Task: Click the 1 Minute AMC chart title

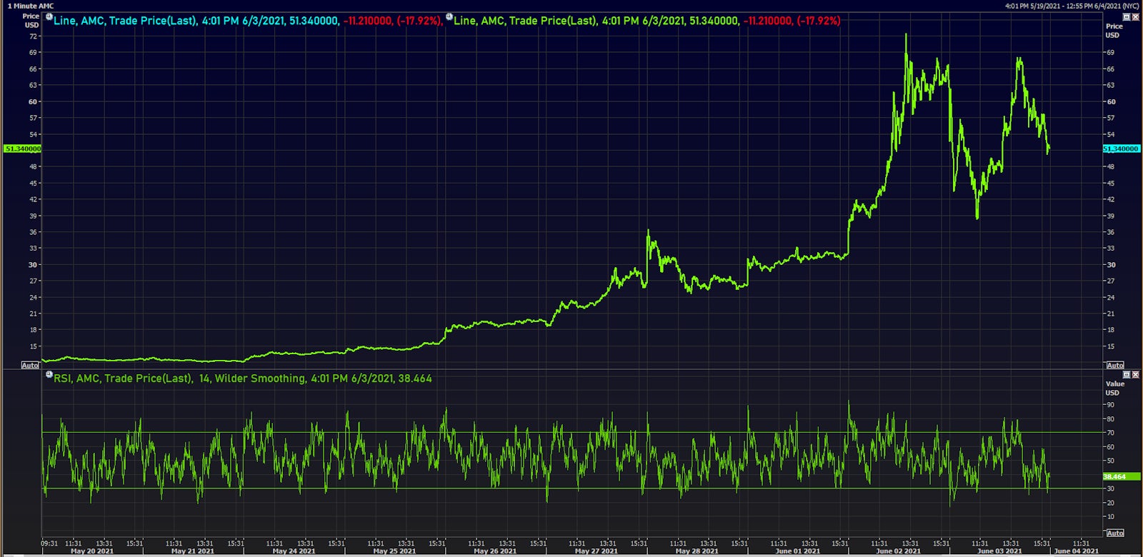Action: (x=31, y=6)
